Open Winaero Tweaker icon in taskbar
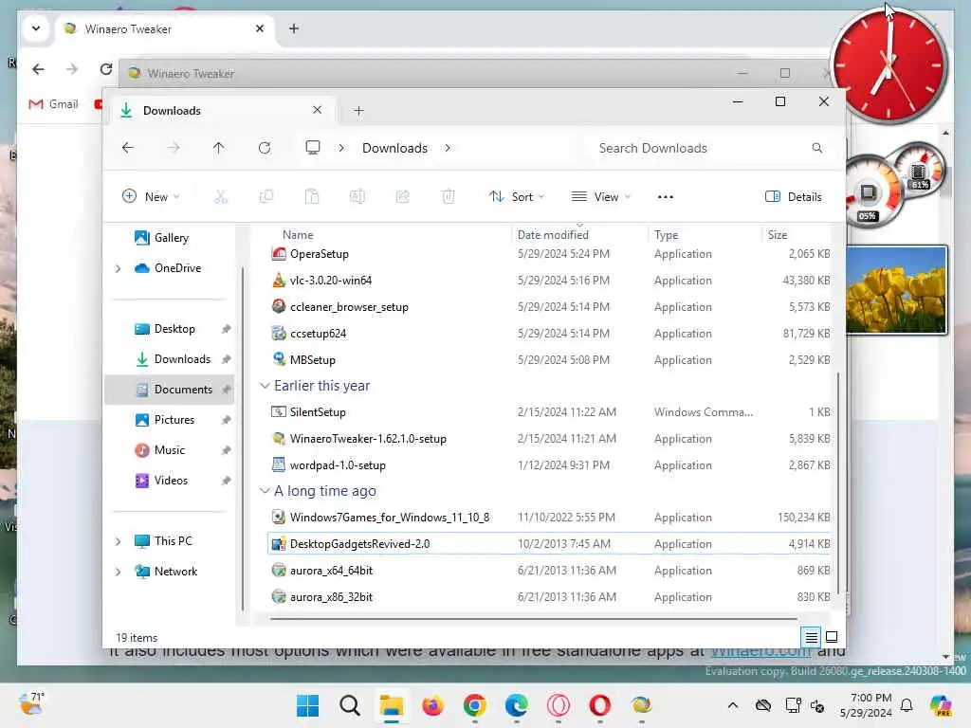The height and width of the screenshot is (728, 971). [x=642, y=705]
